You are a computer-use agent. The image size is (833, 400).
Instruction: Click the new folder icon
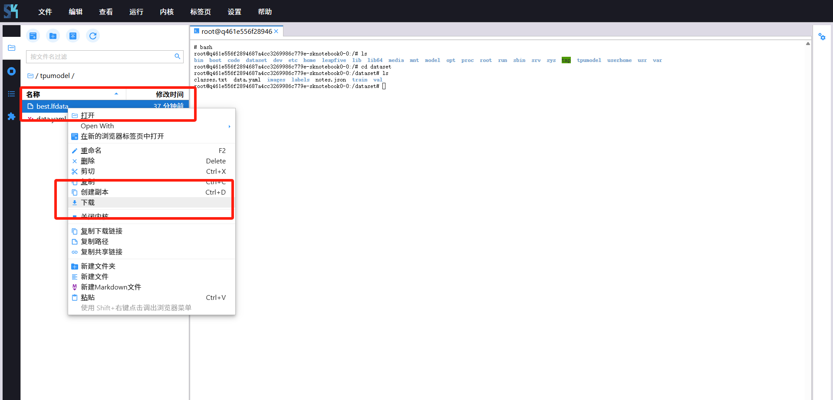tap(53, 36)
